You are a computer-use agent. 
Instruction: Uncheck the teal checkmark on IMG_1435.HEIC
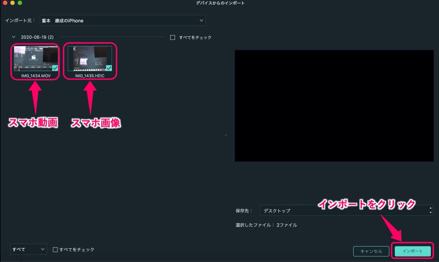[109, 68]
